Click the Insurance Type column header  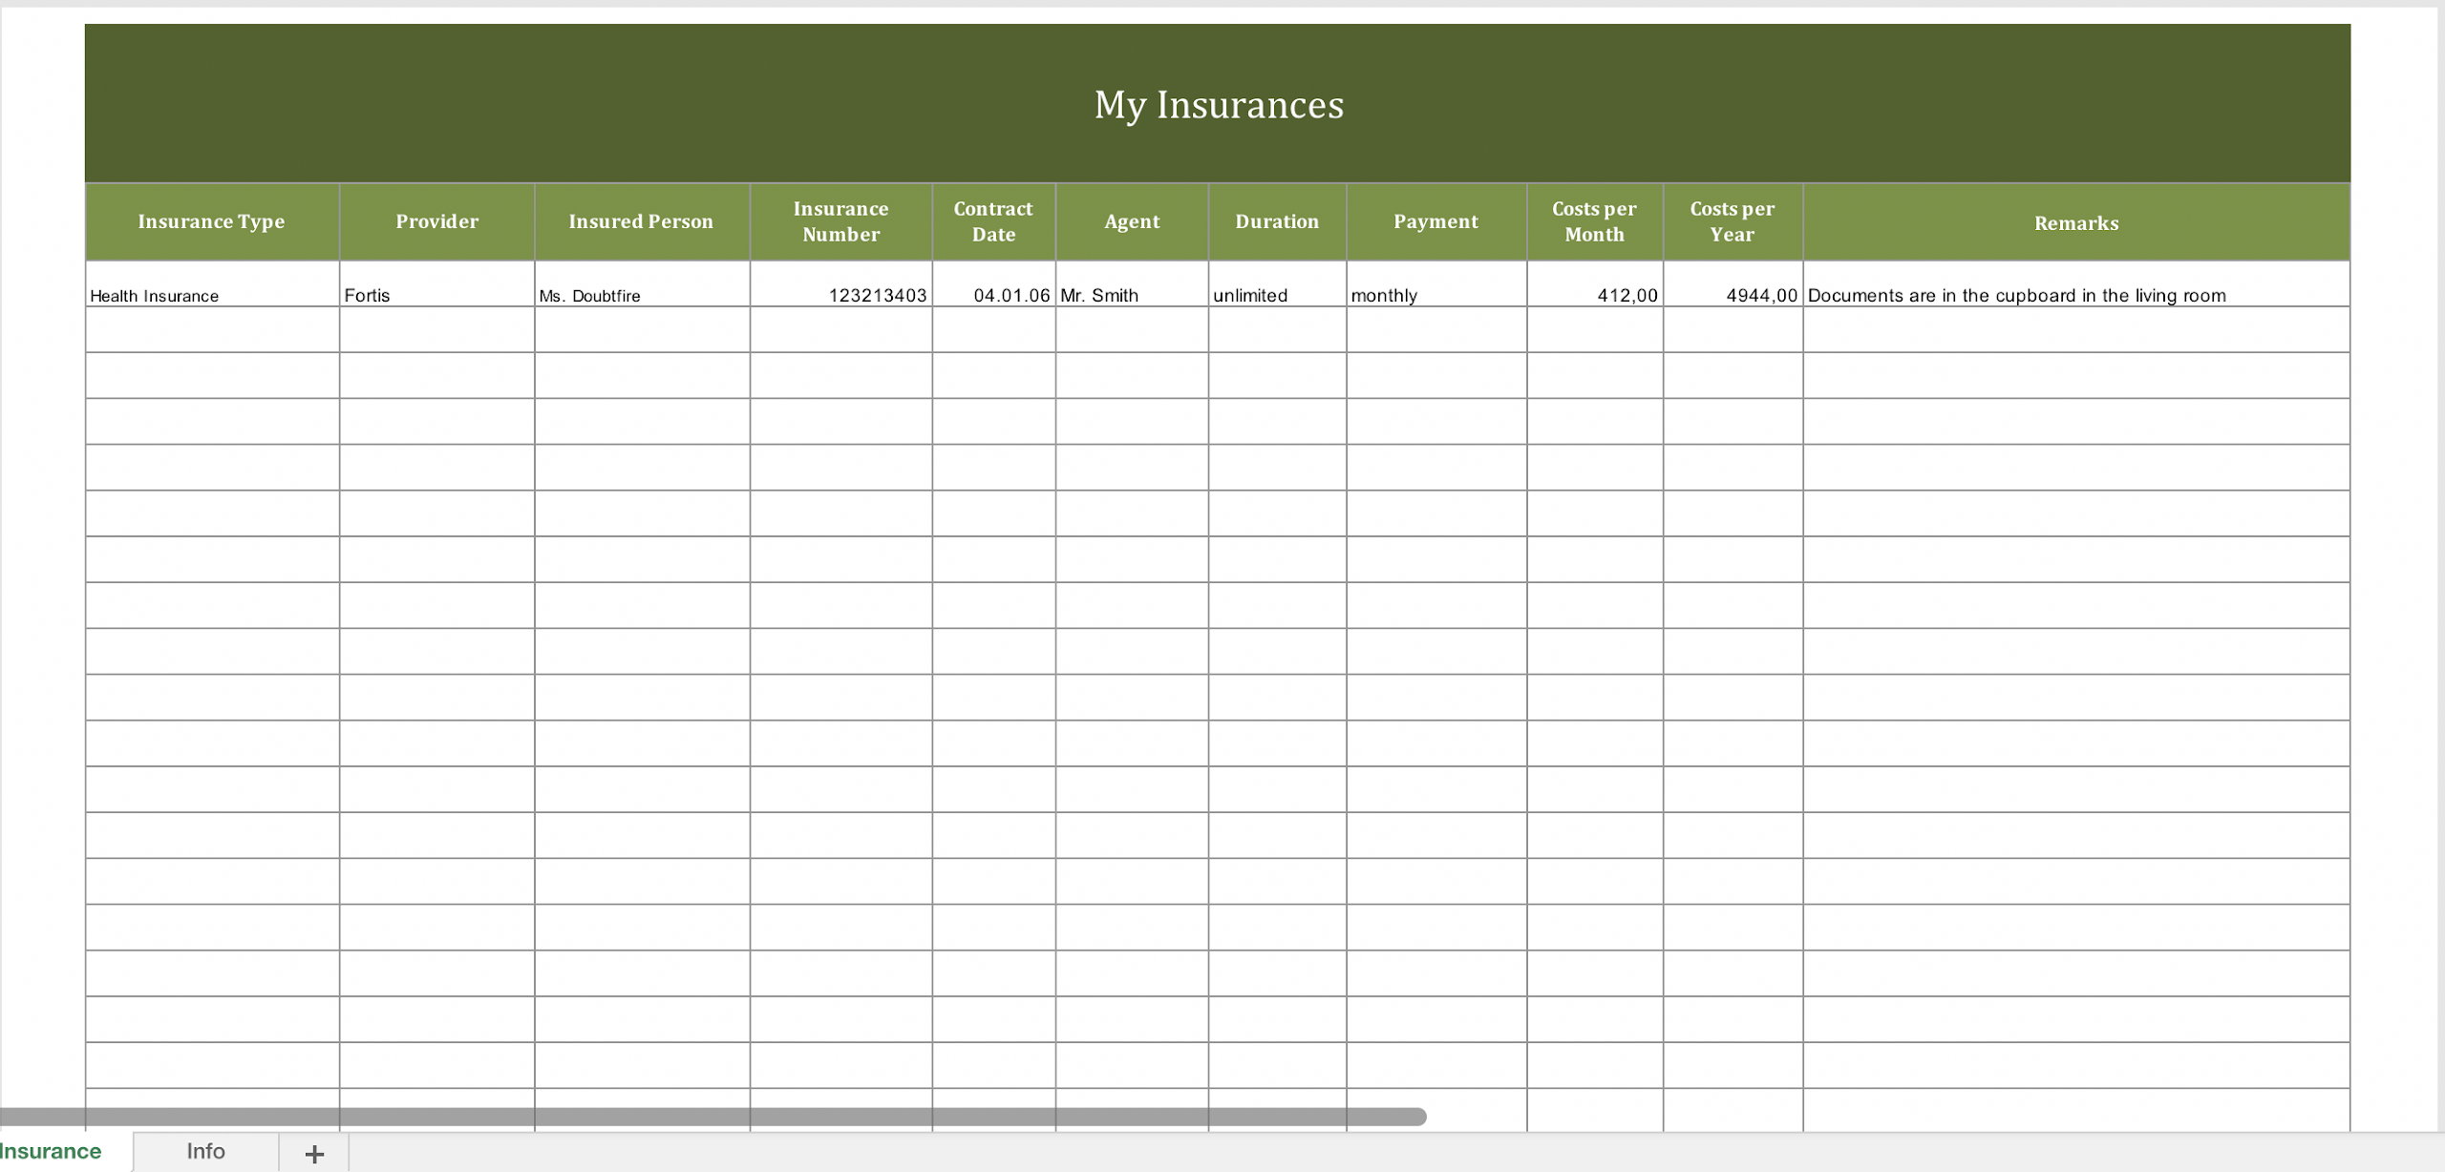[211, 220]
